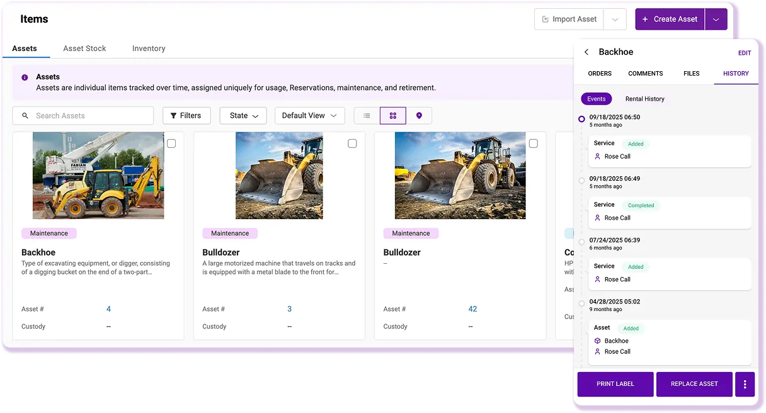Open the three-dot more options button

point(745,384)
